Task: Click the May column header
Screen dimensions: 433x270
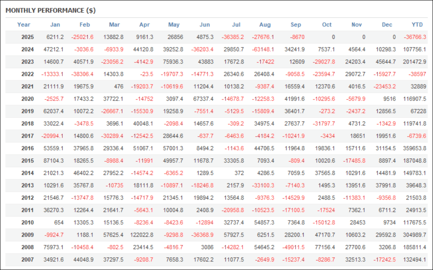Action: pos(174,25)
